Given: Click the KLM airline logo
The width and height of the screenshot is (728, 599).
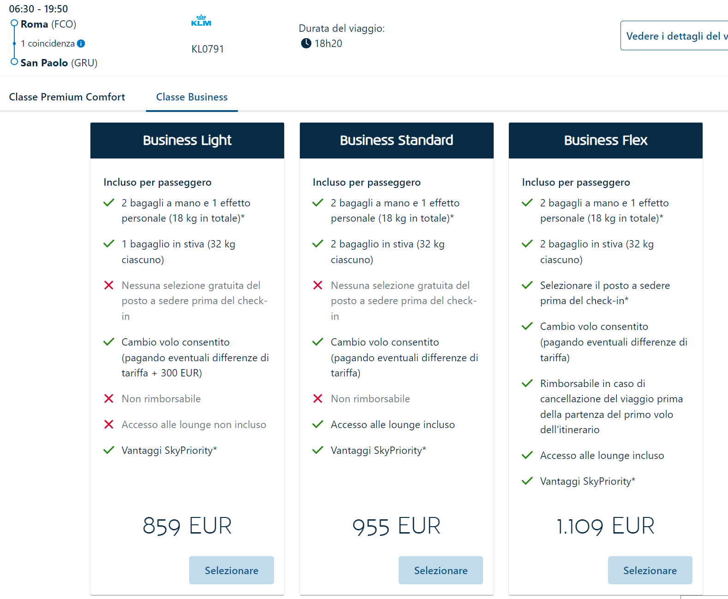Looking at the screenshot, I should (x=202, y=20).
